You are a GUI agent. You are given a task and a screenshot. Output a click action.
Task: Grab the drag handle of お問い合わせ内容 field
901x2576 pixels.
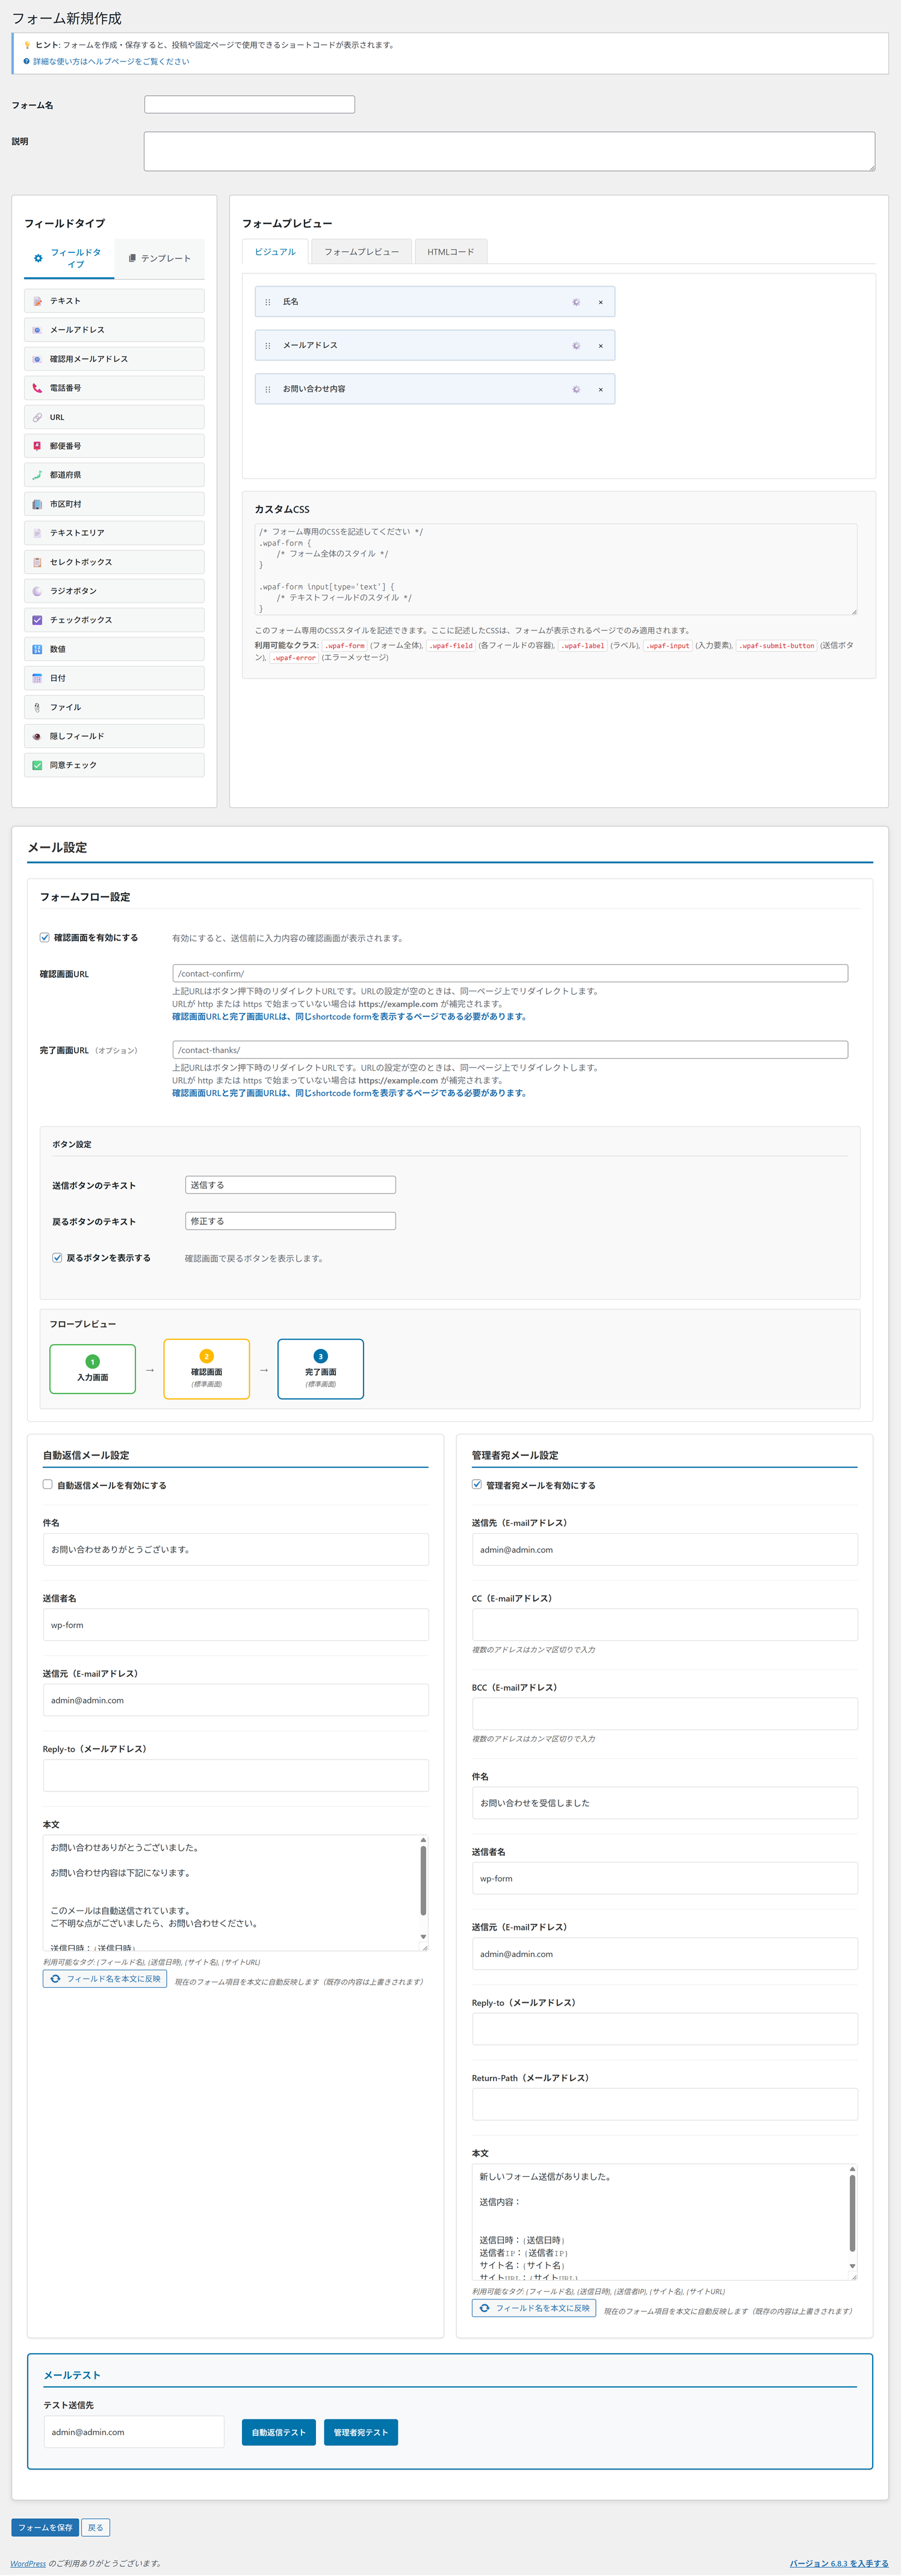267,390
